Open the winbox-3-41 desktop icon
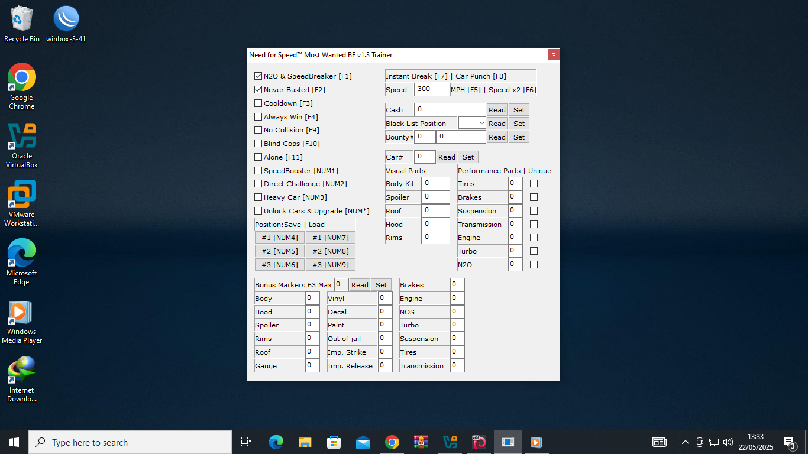The image size is (808, 454). (x=66, y=25)
